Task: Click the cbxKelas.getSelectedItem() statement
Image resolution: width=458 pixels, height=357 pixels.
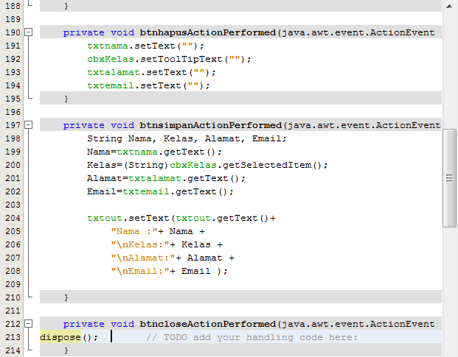Action: [x=207, y=165]
